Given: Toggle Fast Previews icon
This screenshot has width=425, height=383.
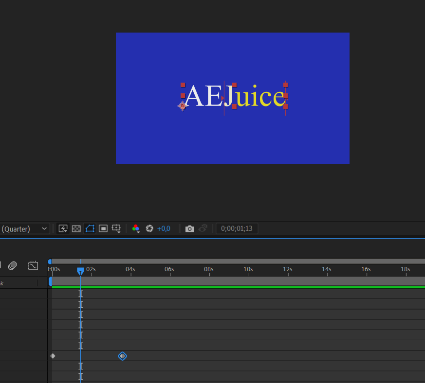Looking at the screenshot, I should pos(63,229).
